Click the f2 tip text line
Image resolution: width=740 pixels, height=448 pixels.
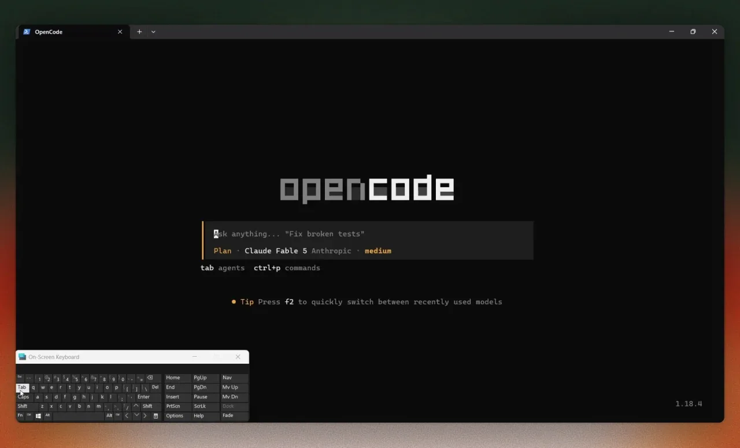pyautogui.click(x=367, y=302)
